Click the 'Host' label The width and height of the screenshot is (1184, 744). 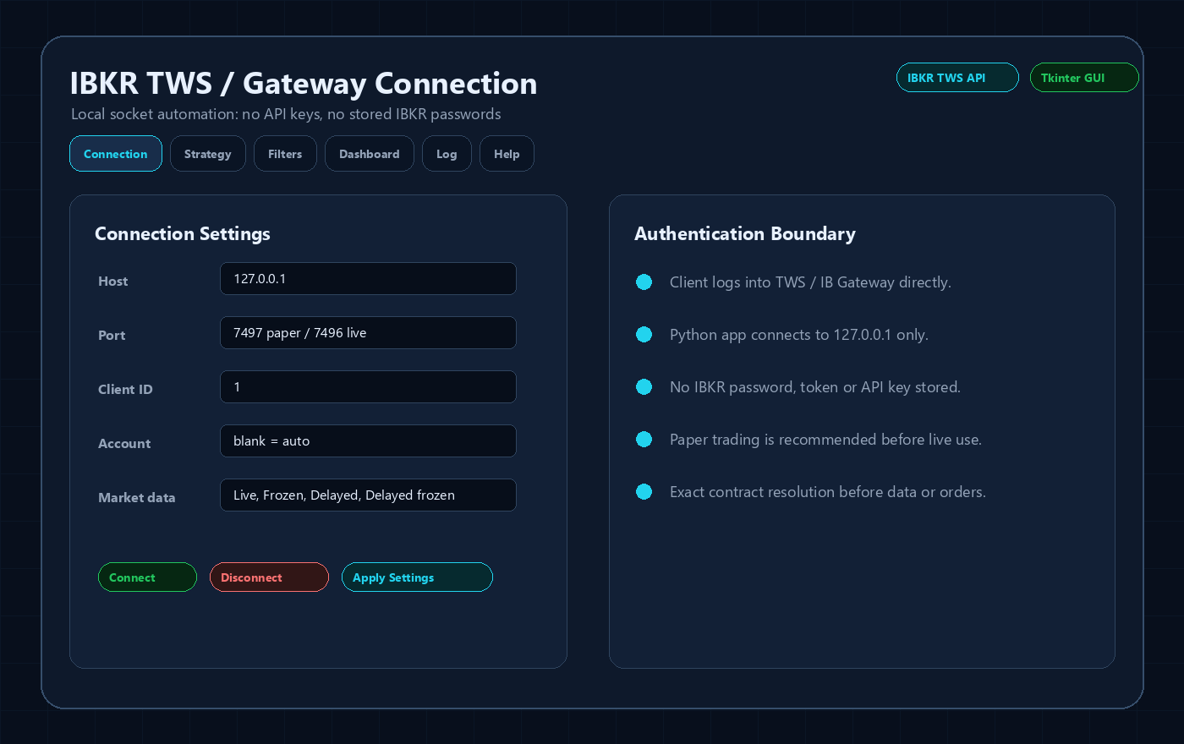(113, 282)
